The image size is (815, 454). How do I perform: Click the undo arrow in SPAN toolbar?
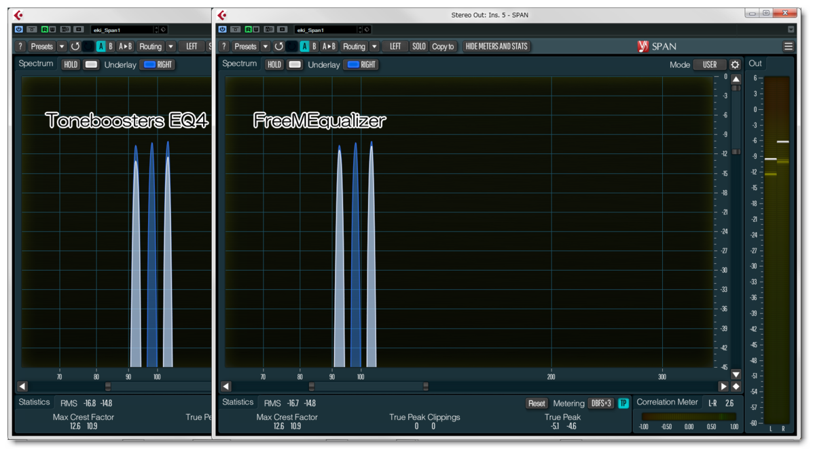point(278,47)
